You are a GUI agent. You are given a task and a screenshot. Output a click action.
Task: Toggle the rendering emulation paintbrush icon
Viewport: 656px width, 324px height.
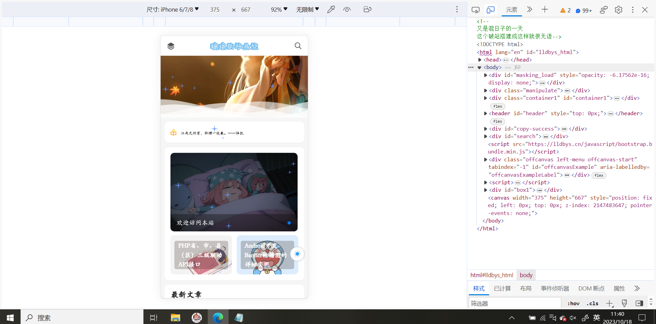tap(624, 303)
